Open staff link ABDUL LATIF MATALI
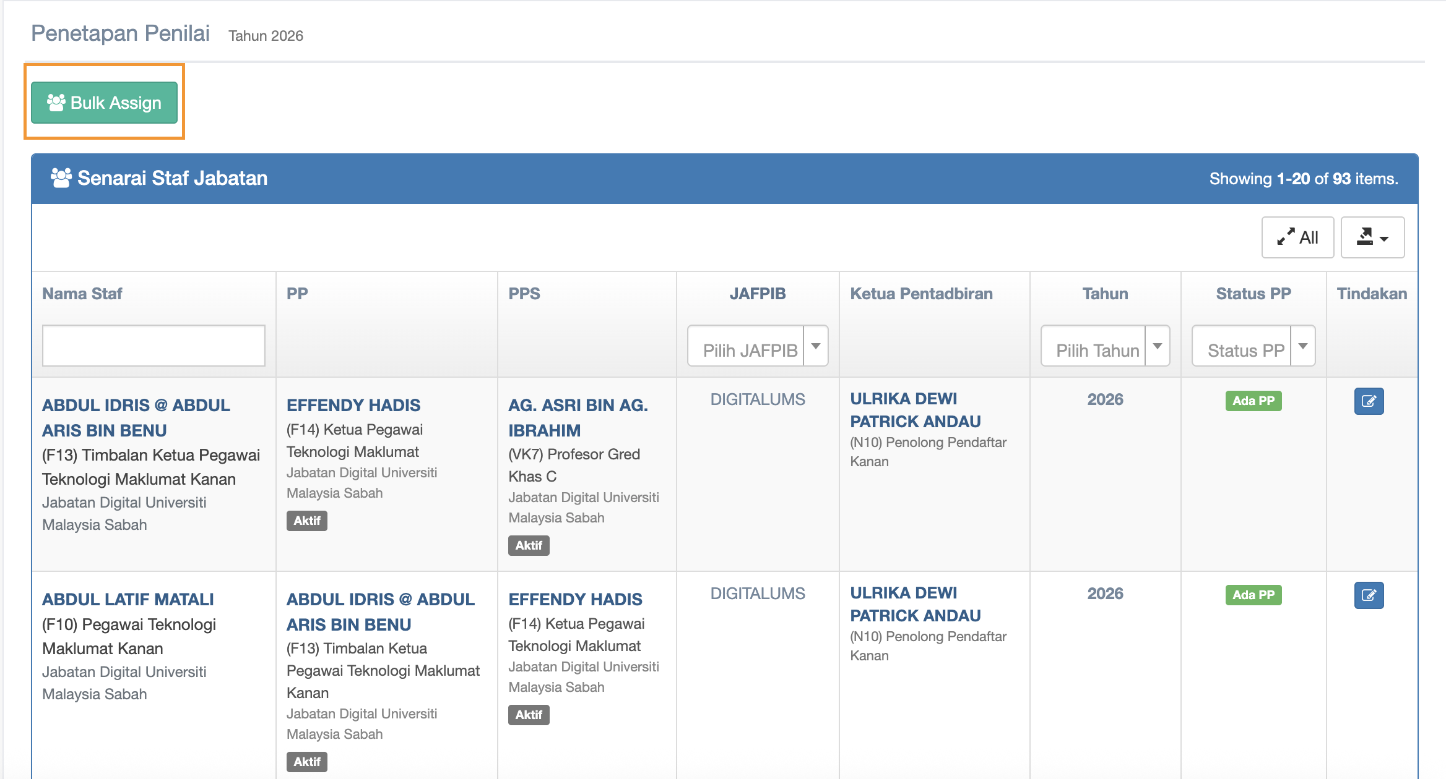1446x779 pixels. pyautogui.click(x=128, y=599)
